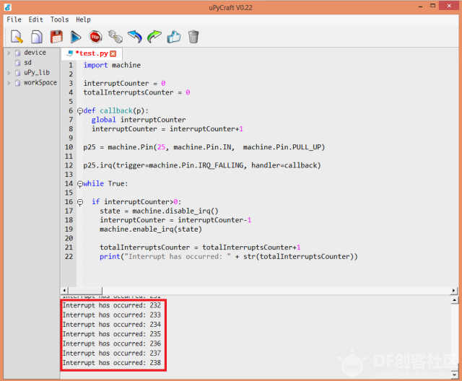Click the file icon on the test.py tab
The image size is (462, 381).
(70, 53)
